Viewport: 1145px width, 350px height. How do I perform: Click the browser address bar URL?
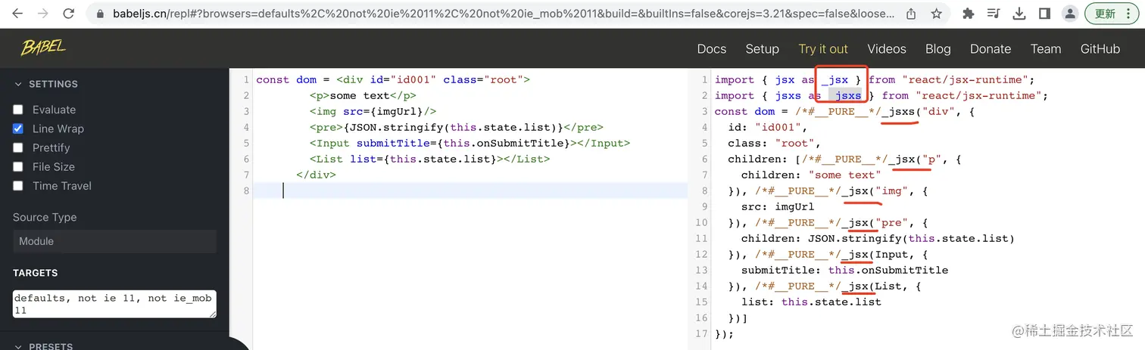pos(504,14)
